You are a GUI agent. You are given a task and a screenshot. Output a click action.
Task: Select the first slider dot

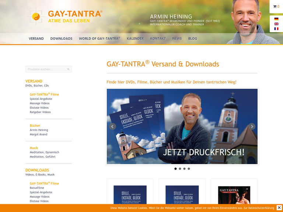coord(175,169)
